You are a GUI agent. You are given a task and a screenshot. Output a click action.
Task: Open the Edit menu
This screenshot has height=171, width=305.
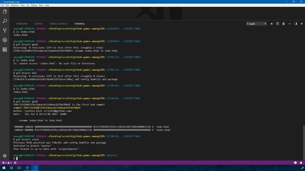pos(7,5)
